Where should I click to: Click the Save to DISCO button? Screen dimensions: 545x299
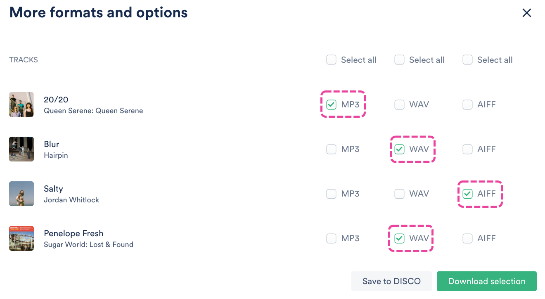point(391,281)
